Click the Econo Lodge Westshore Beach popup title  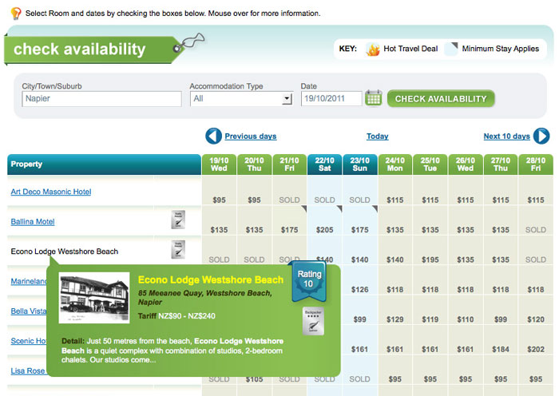[x=211, y=279]
